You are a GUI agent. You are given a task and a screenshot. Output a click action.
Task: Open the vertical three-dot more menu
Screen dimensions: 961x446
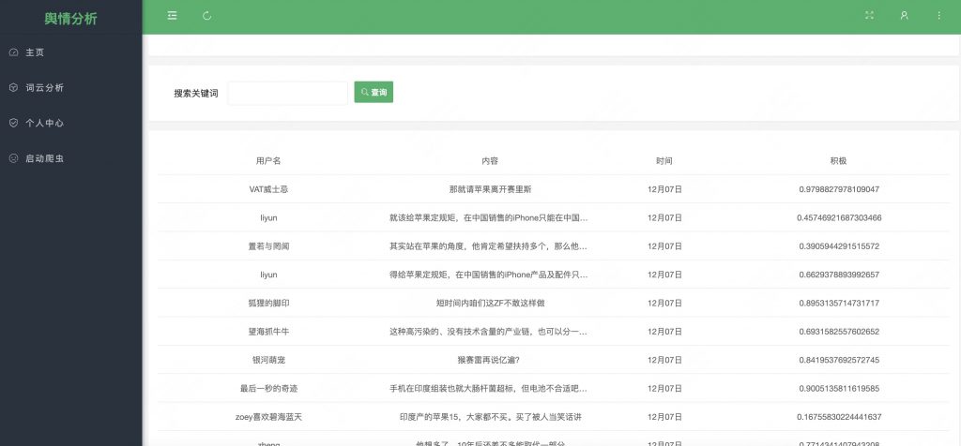[938, 16]
